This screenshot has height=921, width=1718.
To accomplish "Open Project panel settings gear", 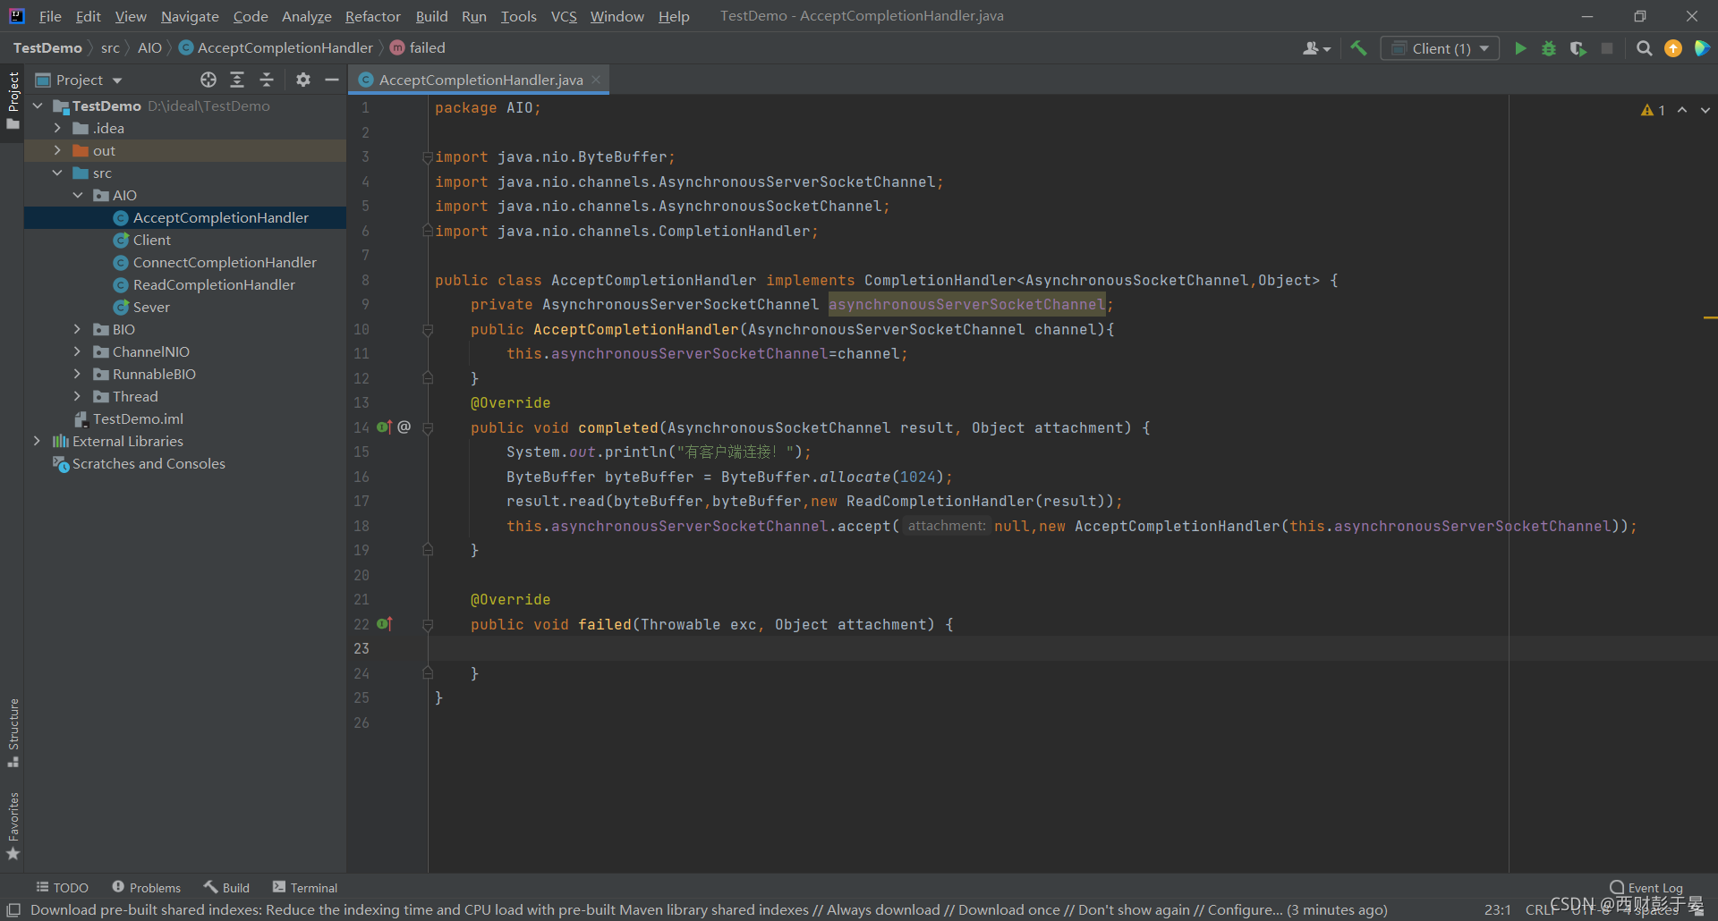I will click(x=303, y=80).
